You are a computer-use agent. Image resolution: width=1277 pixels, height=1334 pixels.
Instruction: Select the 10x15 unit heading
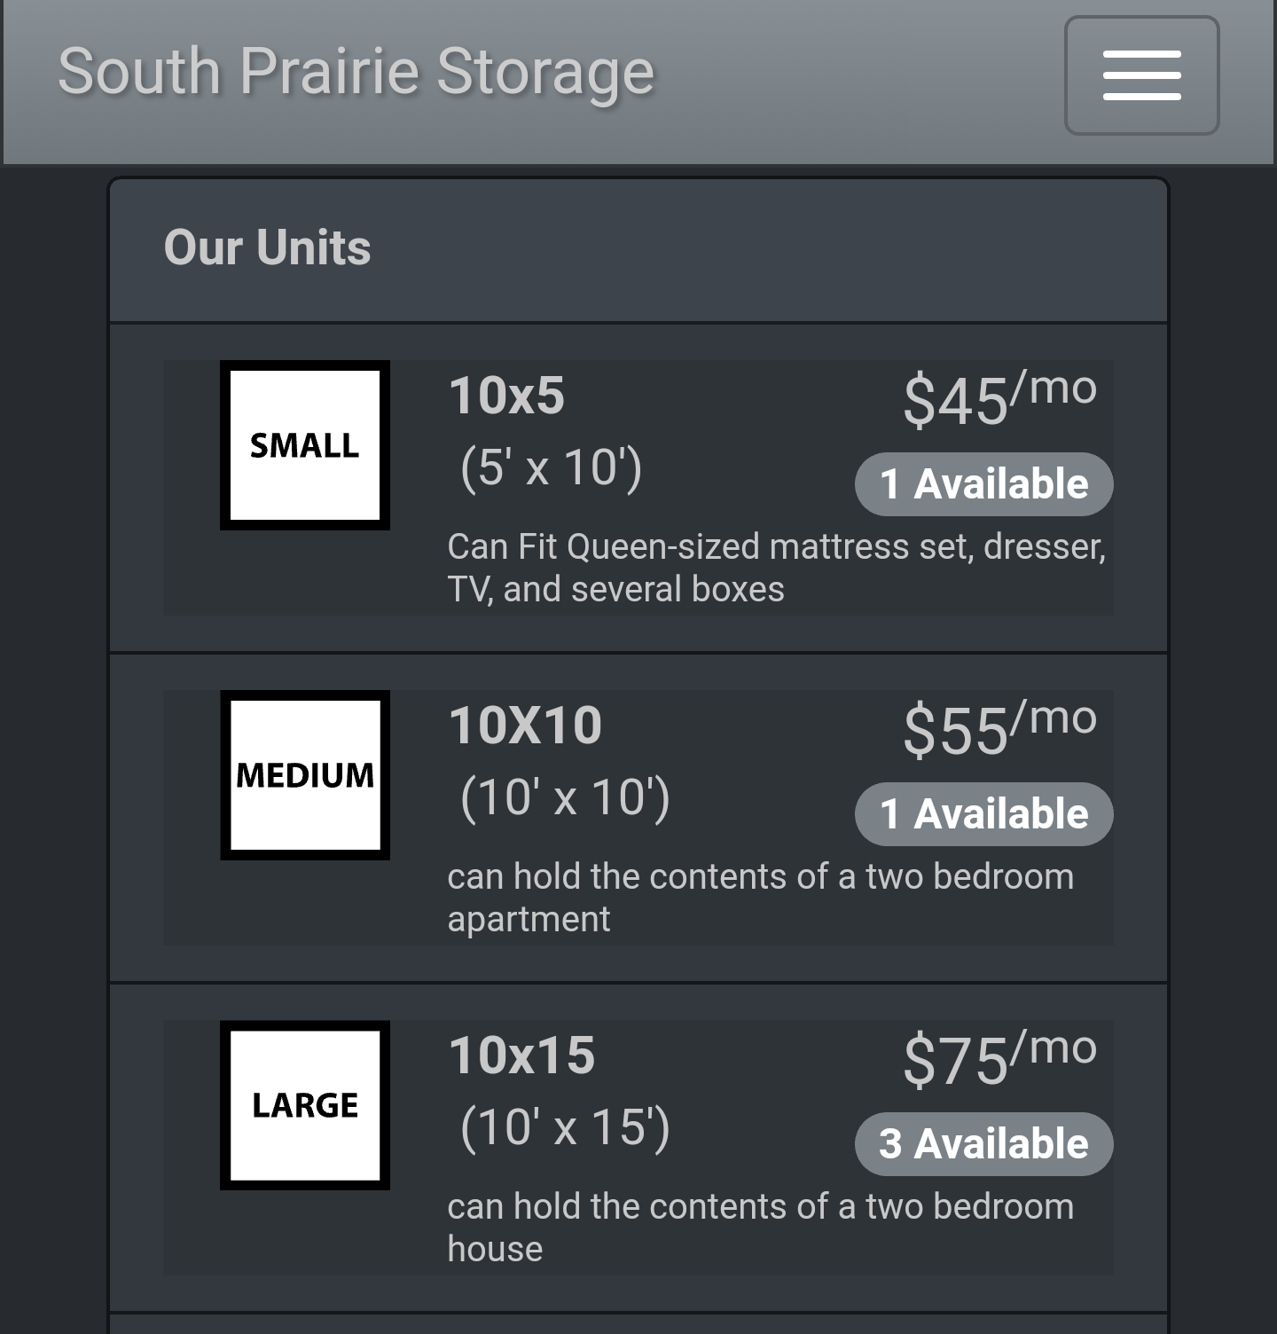(521, 1055)
